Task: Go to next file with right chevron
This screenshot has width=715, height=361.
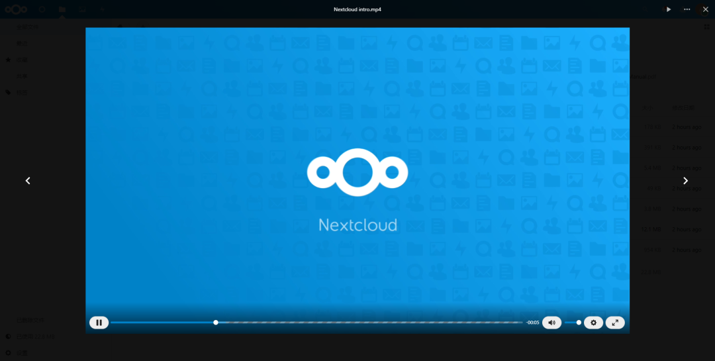Action: (x=685, y=181)
